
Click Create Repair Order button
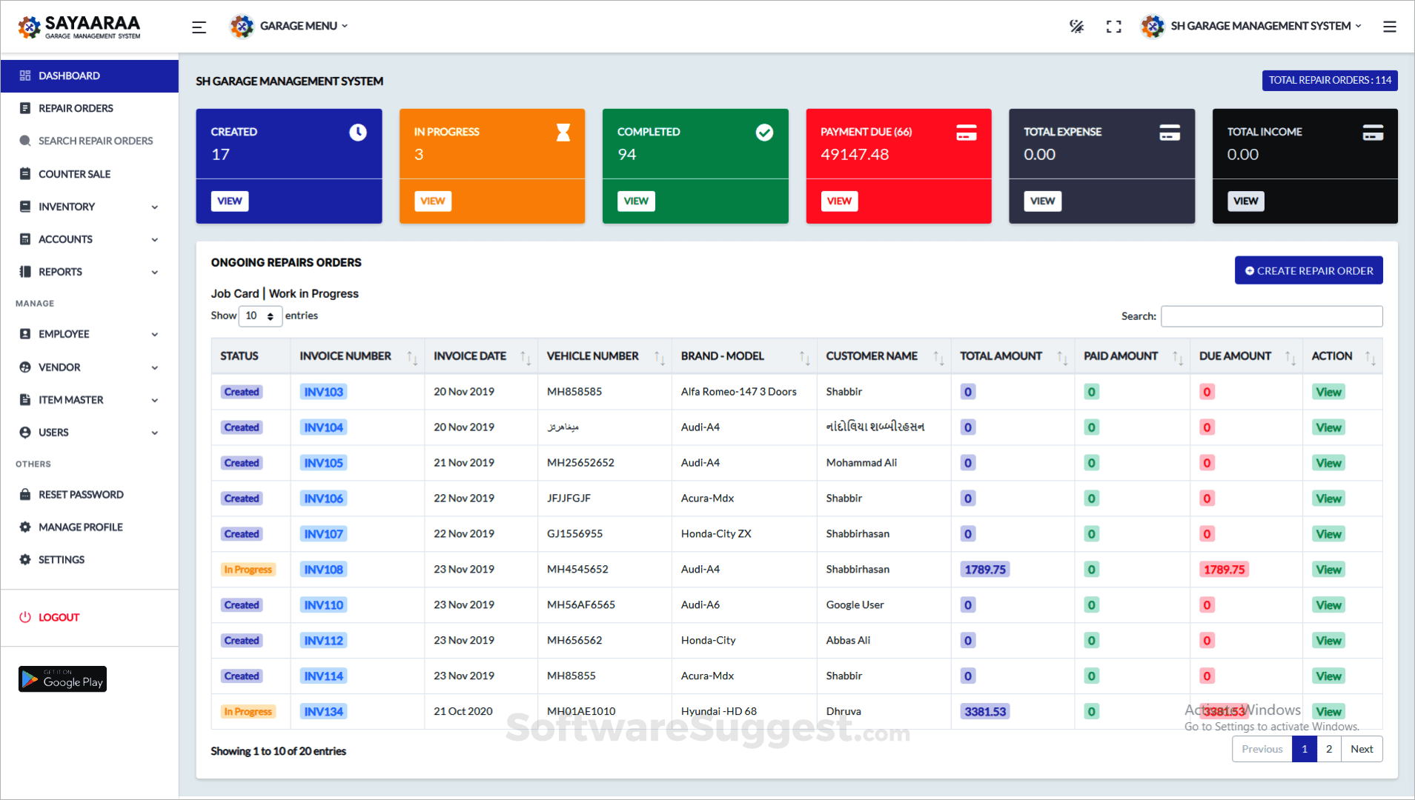click(1308, 271)
